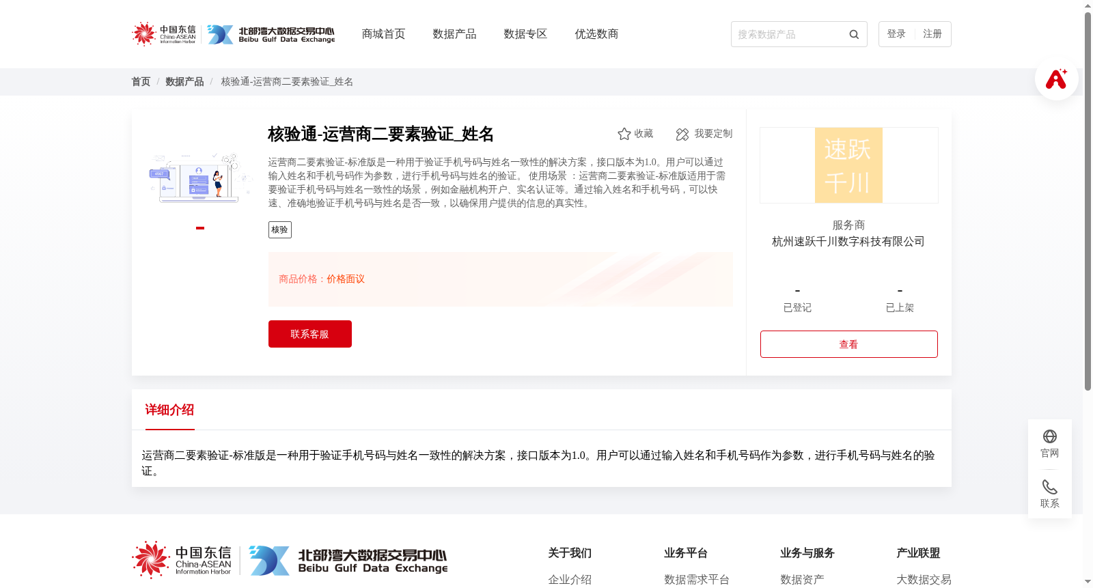Open 商城首页 in the navigation
The width and height of the screenshot is (1093, 588).
383,34
